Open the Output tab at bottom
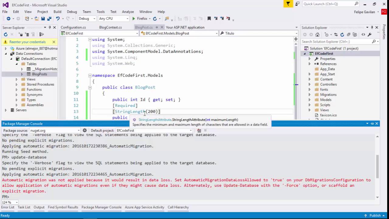 [39, 207]
